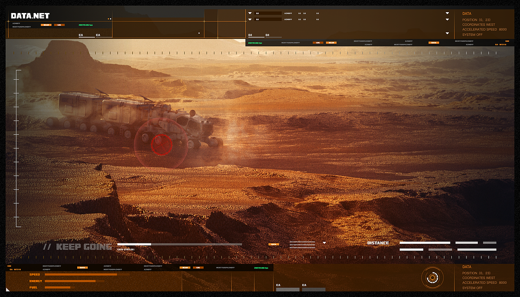Click the red target reticle on the rover

(x=161, y=144)
